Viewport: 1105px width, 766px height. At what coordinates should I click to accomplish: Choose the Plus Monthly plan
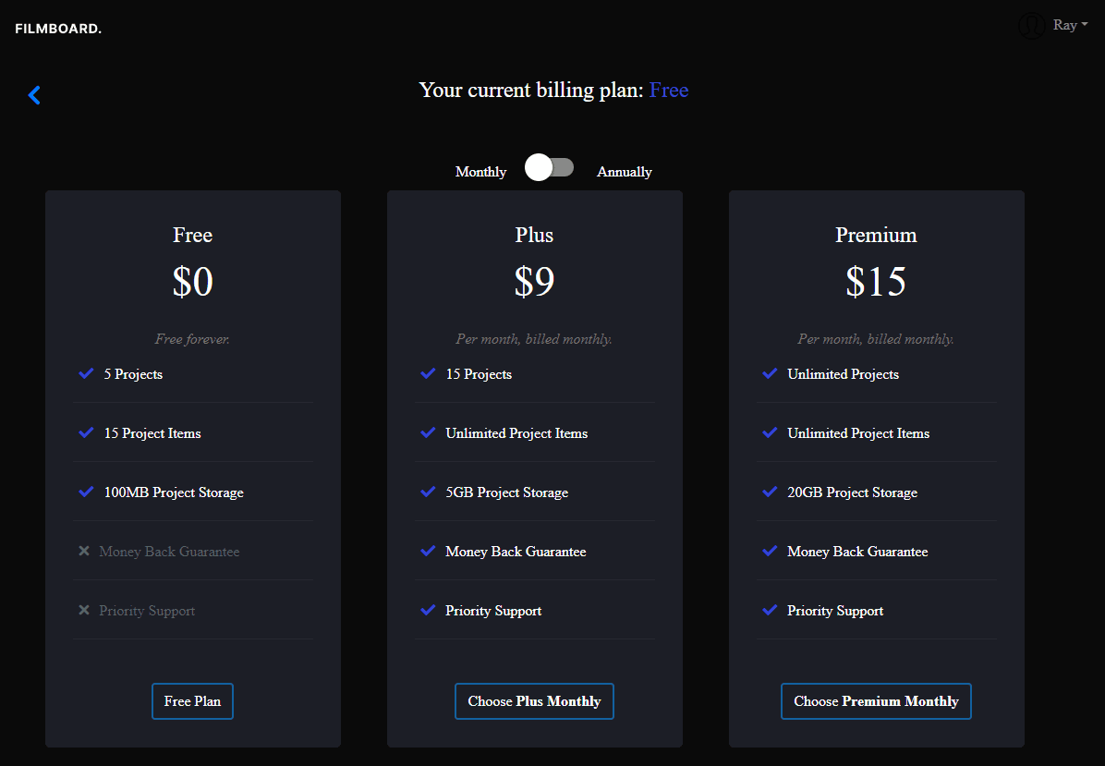coord(534,700)
